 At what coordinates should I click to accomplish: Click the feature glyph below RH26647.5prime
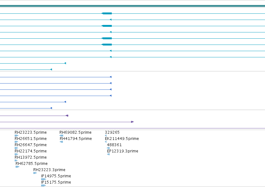click(x=17, y=148)
